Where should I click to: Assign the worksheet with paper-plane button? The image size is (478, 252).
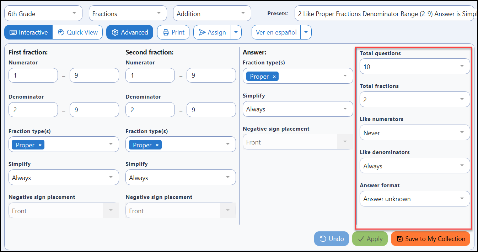tap(212, 32)
